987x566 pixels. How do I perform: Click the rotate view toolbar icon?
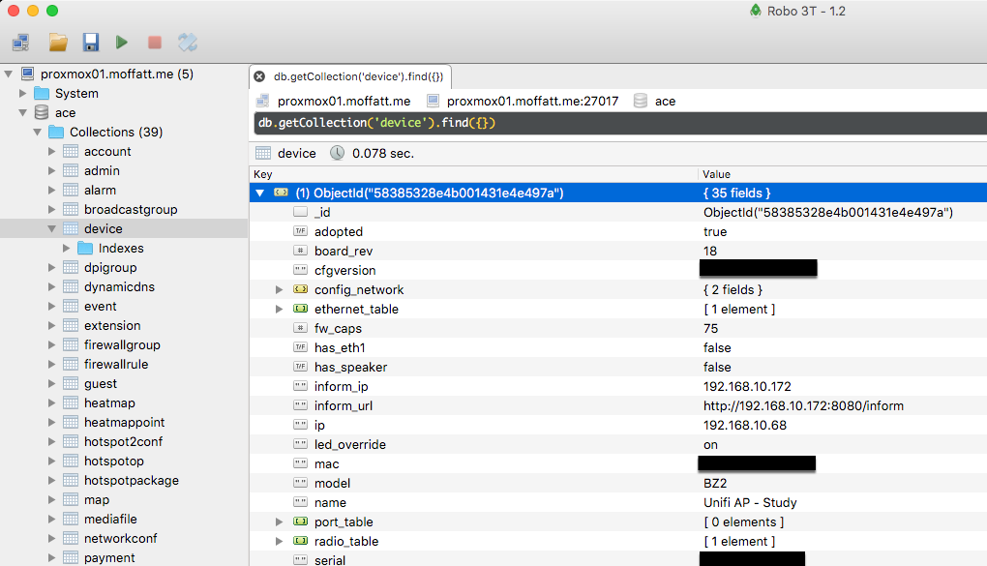(187, 42)
